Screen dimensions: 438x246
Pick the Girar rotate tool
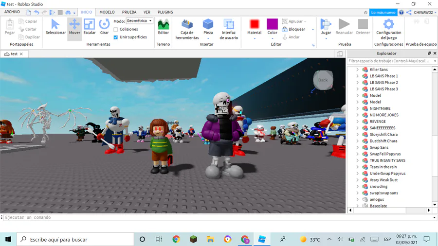(x=104, y=27)
